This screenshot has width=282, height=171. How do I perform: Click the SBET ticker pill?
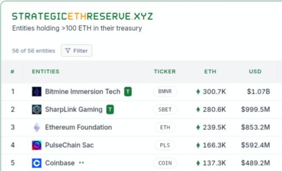[165, 109]
